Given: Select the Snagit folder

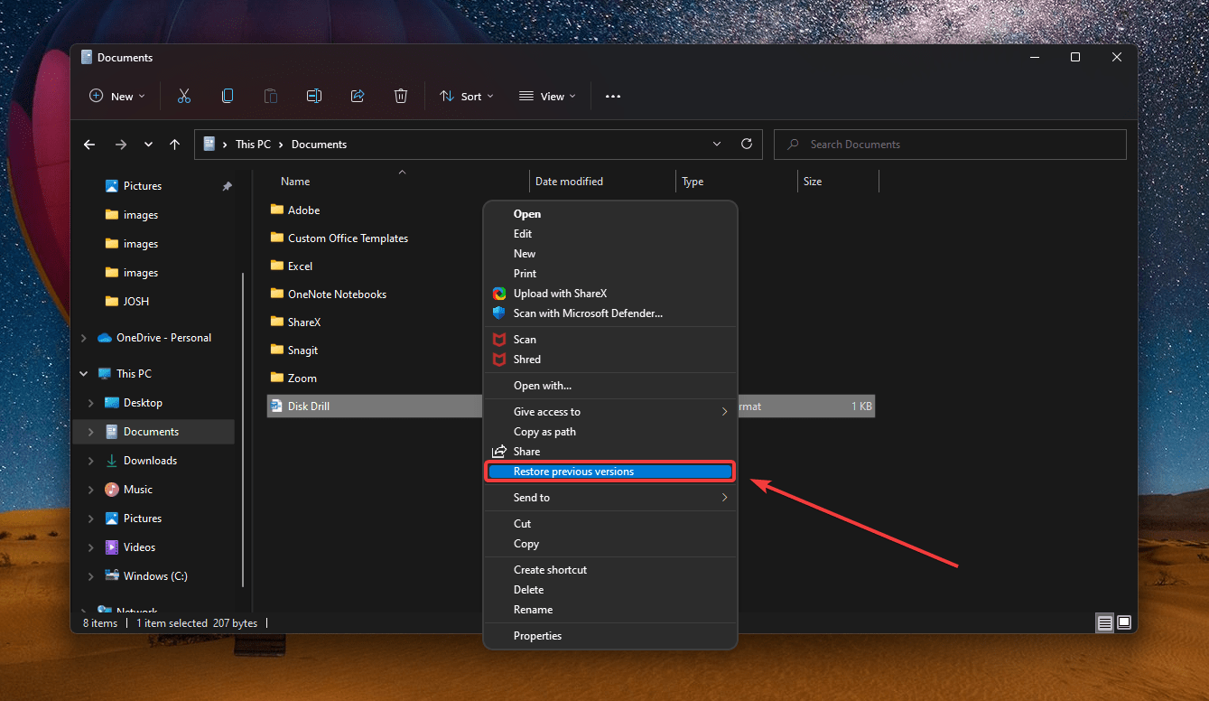Looking at the screenshot, I should [302, 350].
